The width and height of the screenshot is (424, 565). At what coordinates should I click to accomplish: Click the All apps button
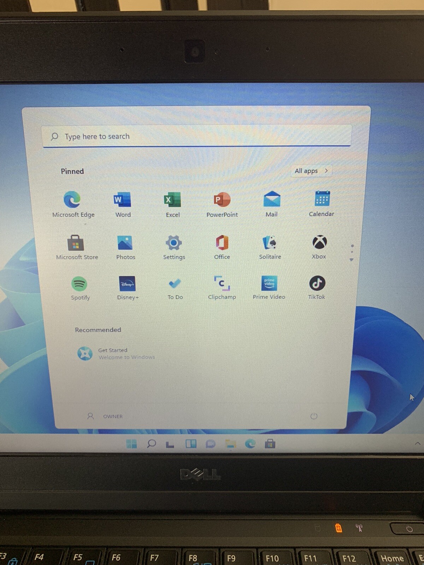tap(311, 171)
